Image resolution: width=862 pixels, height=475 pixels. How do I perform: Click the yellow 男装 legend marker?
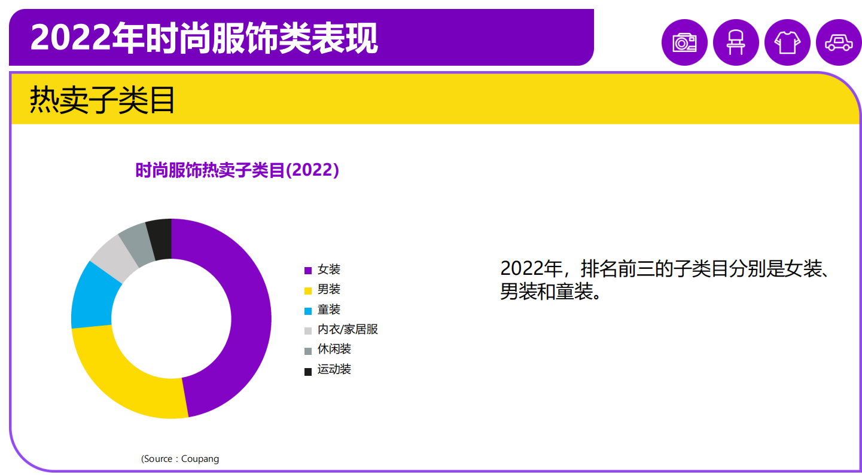pyautogui.click(x=307, y=290)
